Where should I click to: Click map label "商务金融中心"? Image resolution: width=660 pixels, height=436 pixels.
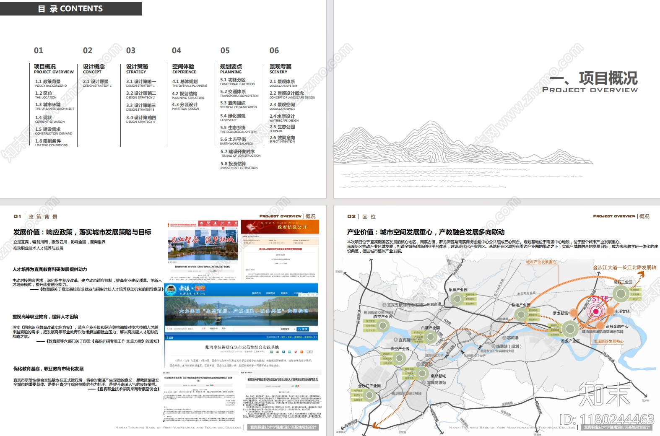click(x=617, y=326)
